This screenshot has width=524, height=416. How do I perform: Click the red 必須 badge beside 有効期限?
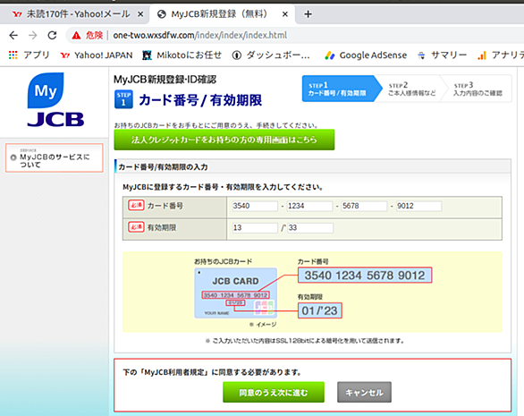pyautogui.click(x=136, y=227)
